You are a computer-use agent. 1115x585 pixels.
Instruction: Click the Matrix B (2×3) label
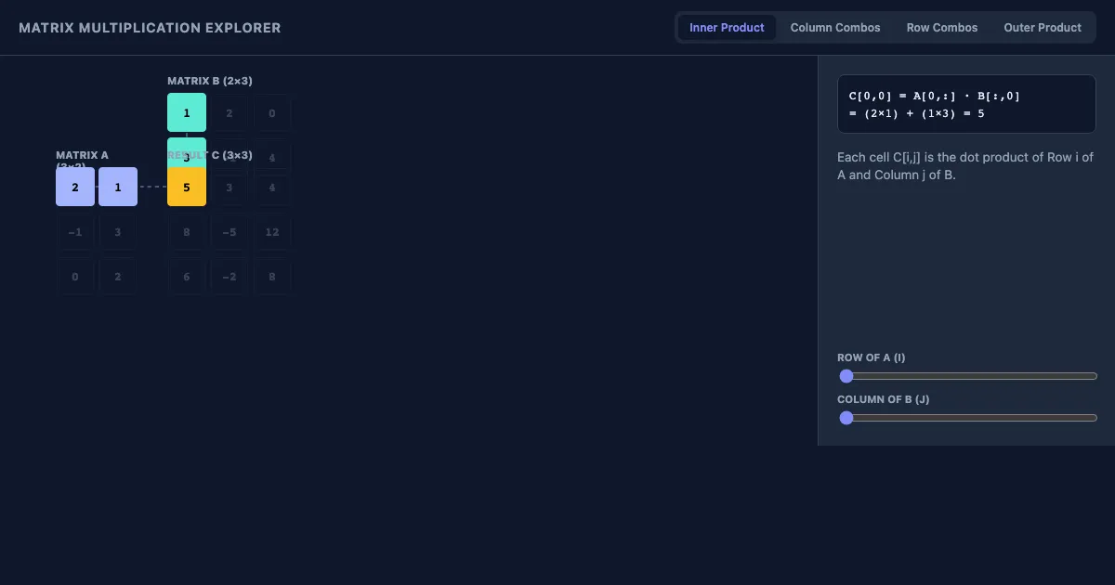(x=210, y=81)
